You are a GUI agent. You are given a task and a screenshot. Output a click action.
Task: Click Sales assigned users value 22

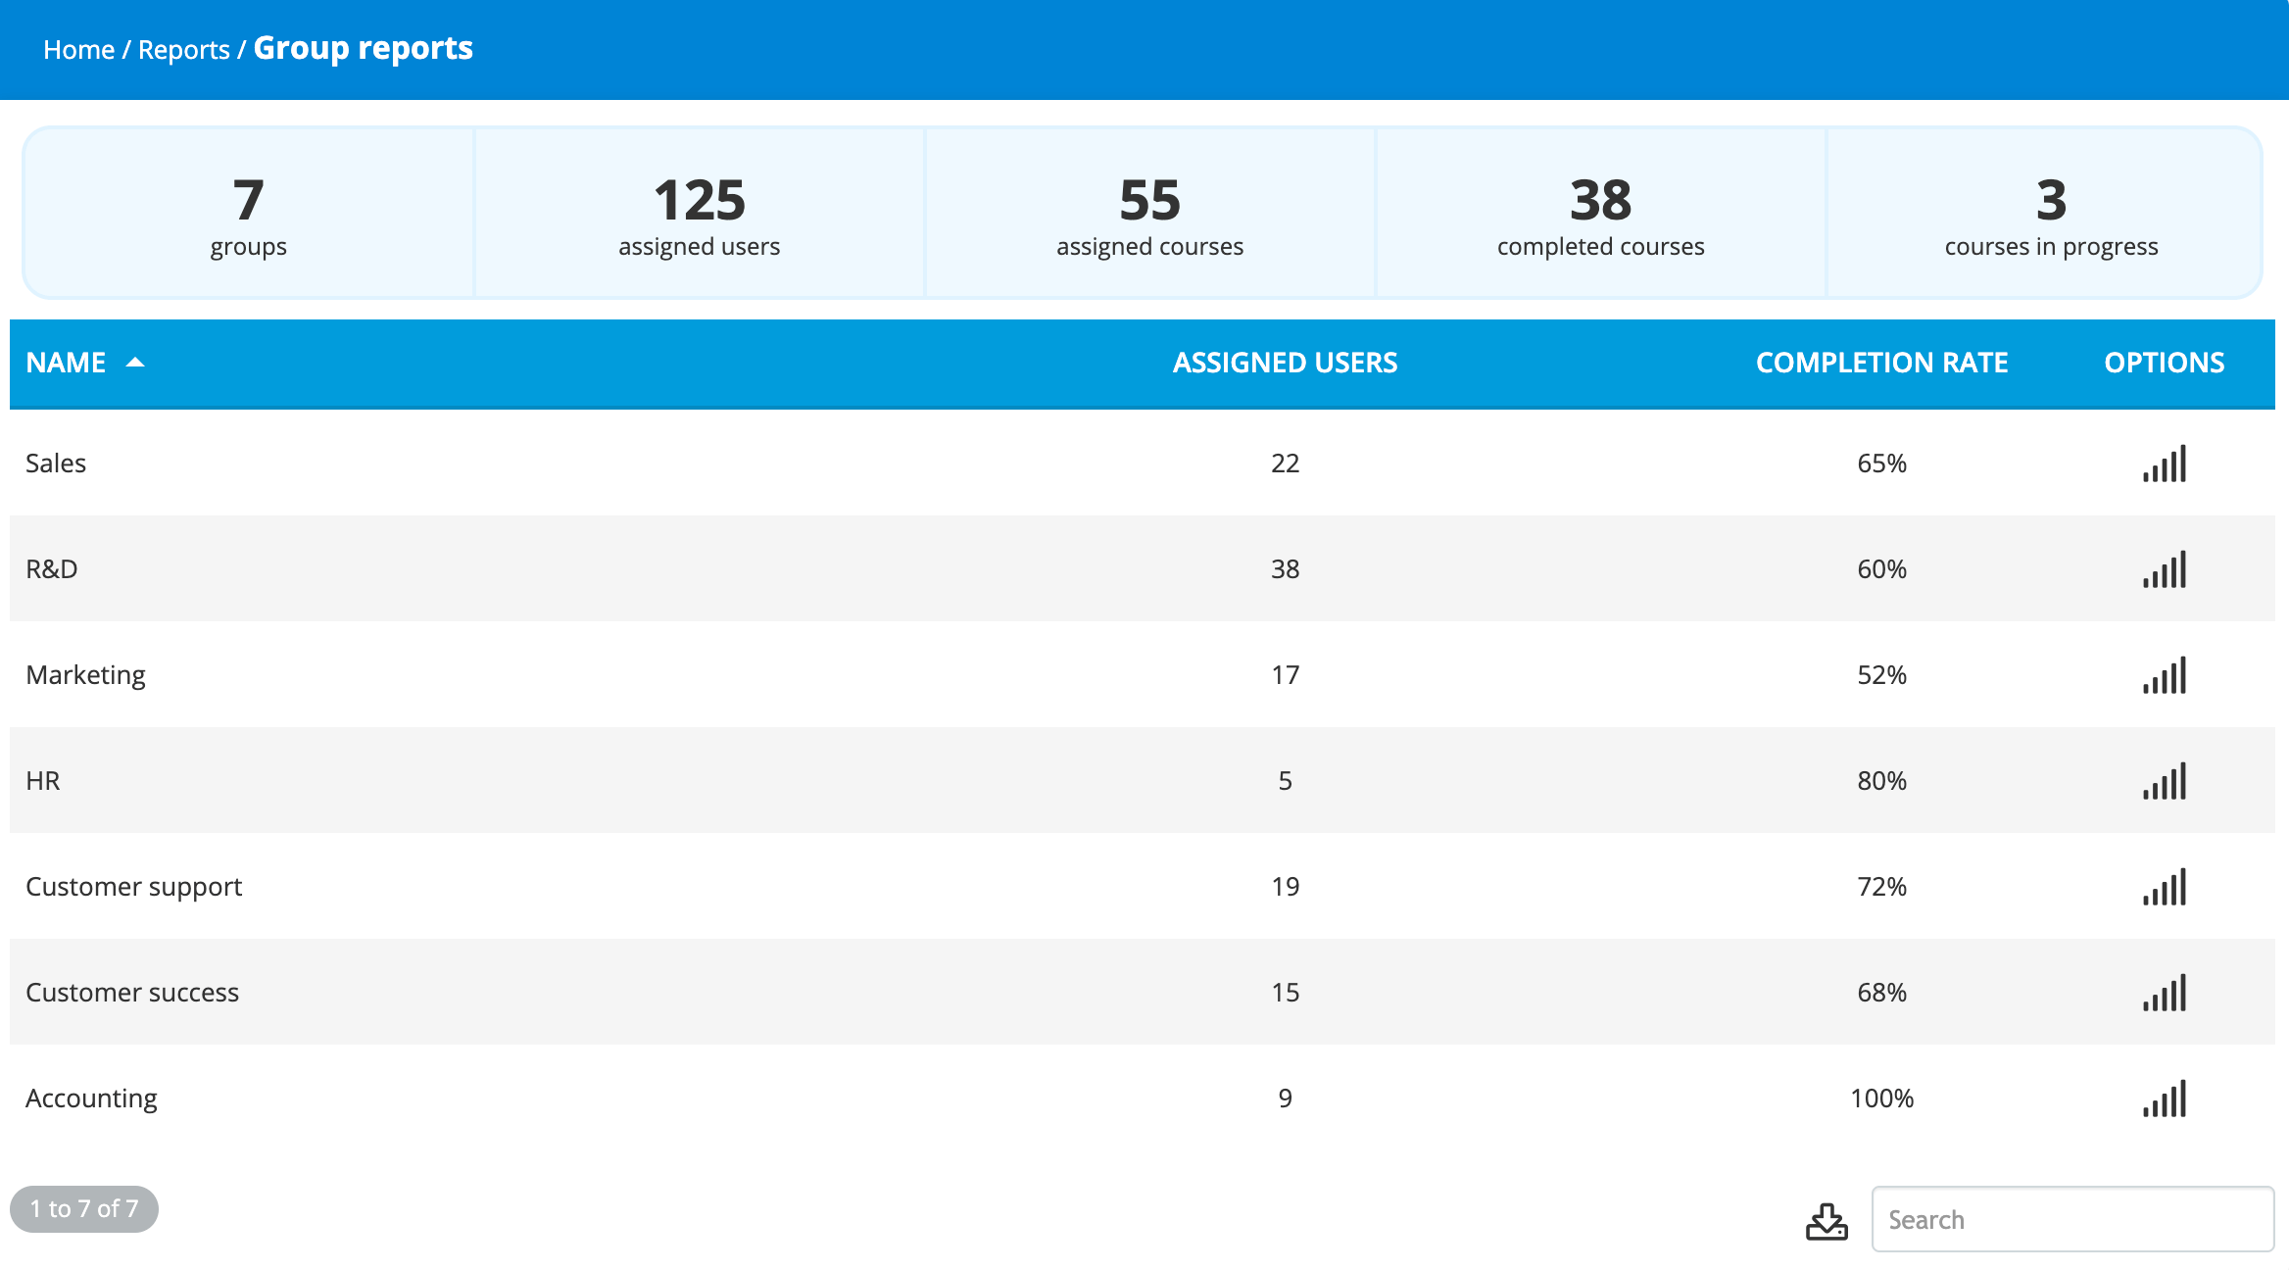[1285, 464]
